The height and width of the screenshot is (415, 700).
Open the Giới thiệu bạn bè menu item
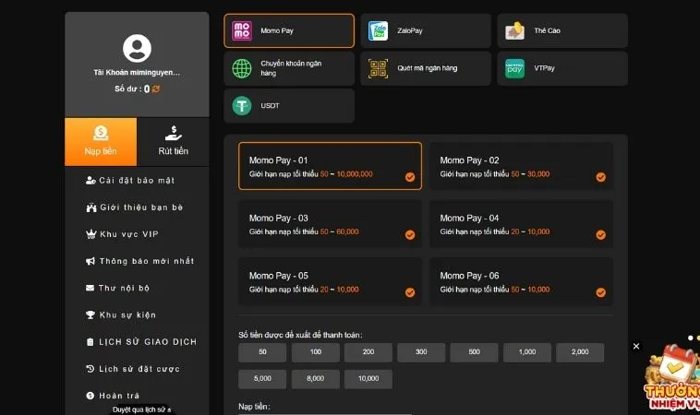tap(135, 207)
